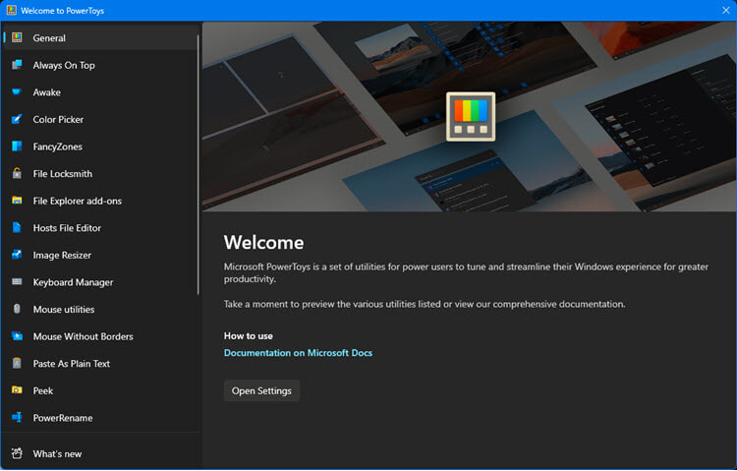Select Paste As Plain Text label
Screen dimensions: 737x471
[72, 364]
